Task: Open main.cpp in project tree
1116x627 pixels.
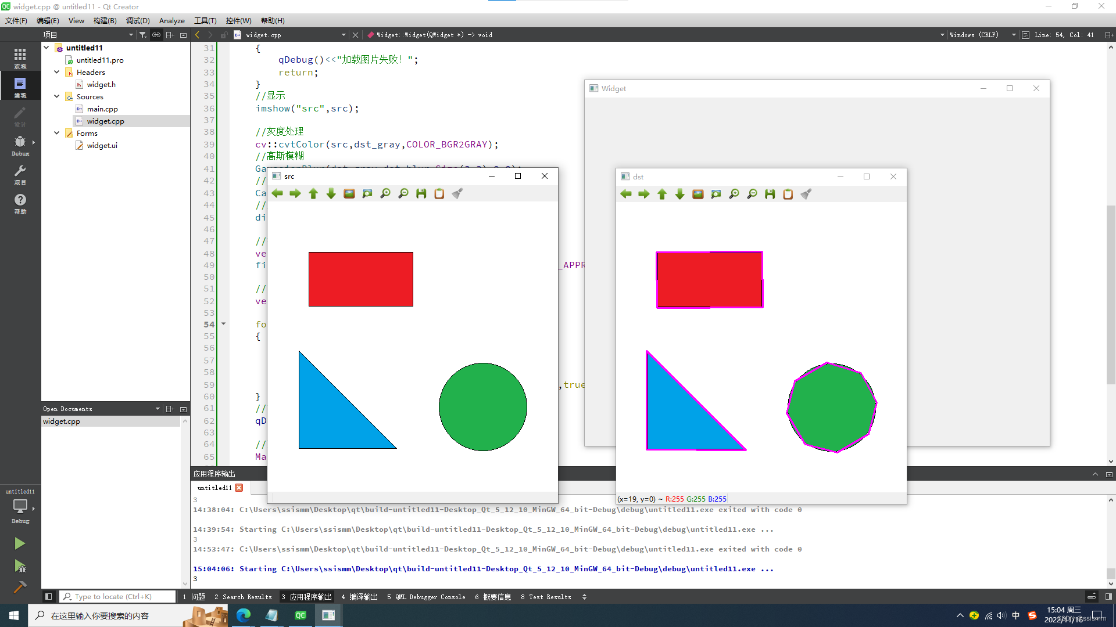Action: [102, 109]
